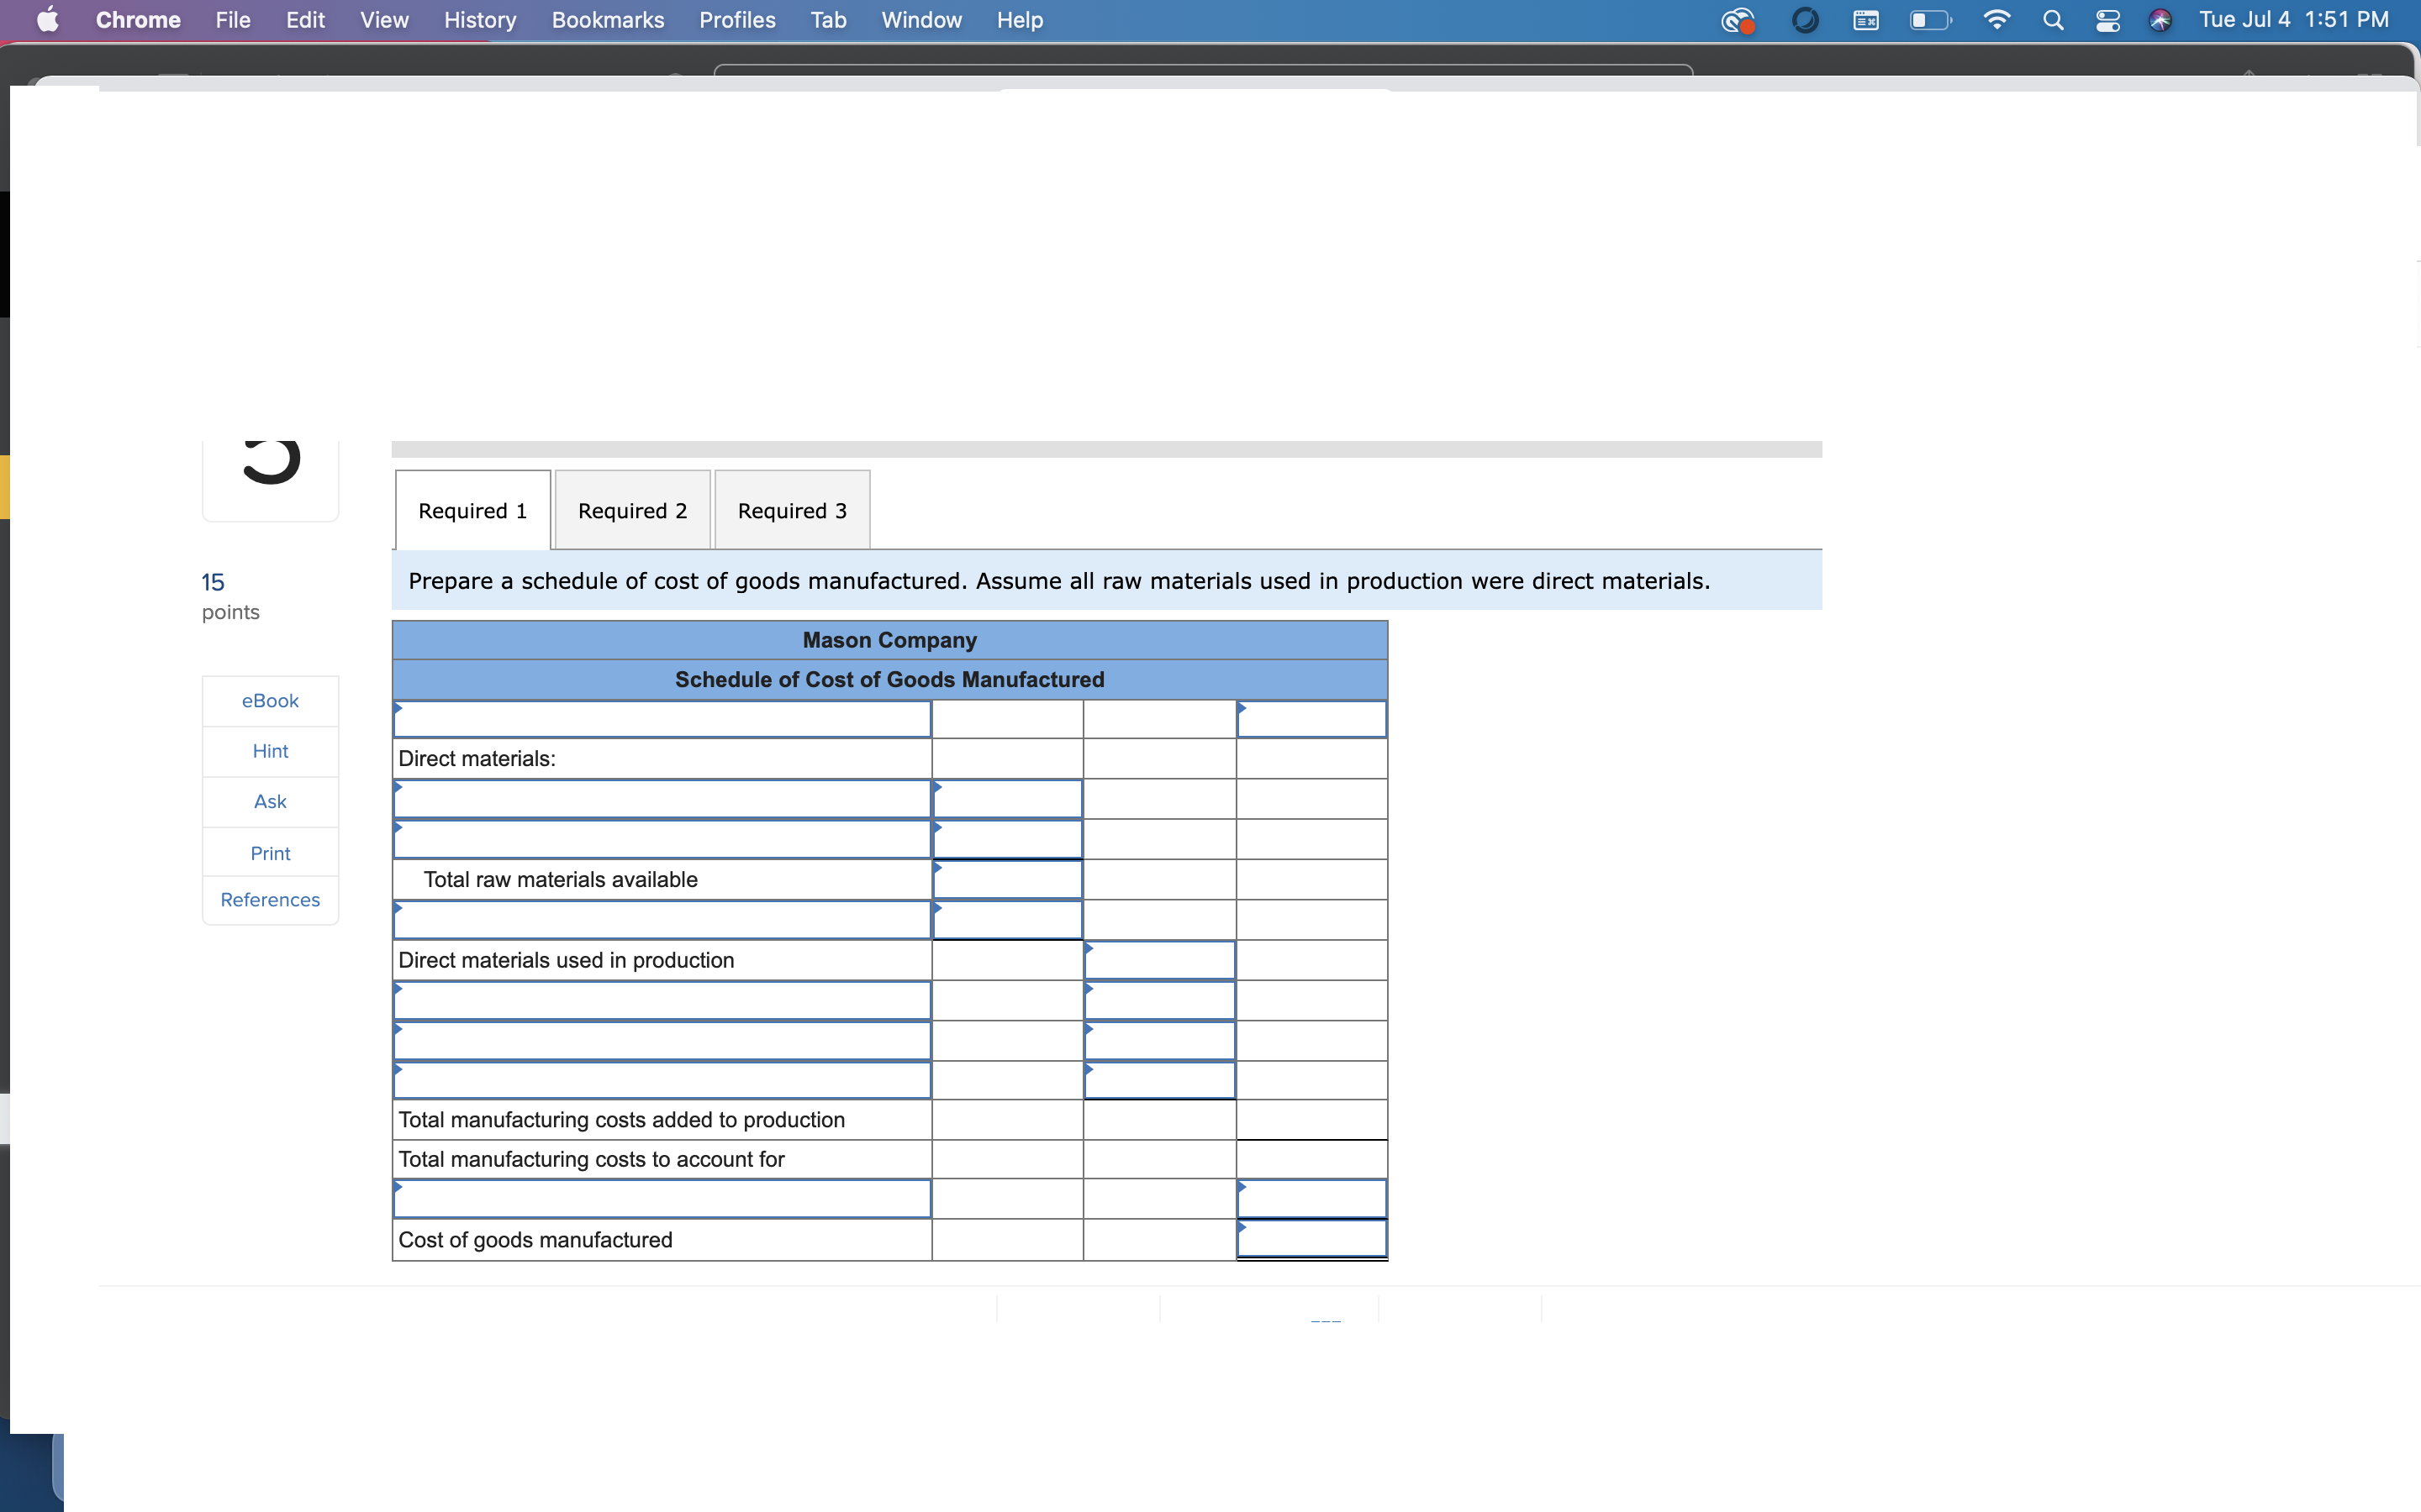Check the battery status icon
The height and width of the screenshot is (1512, 2421).
click(1930, 20)
